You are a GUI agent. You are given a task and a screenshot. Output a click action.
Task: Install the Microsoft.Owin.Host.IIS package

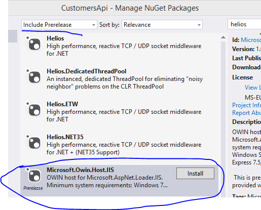(195, 174)
